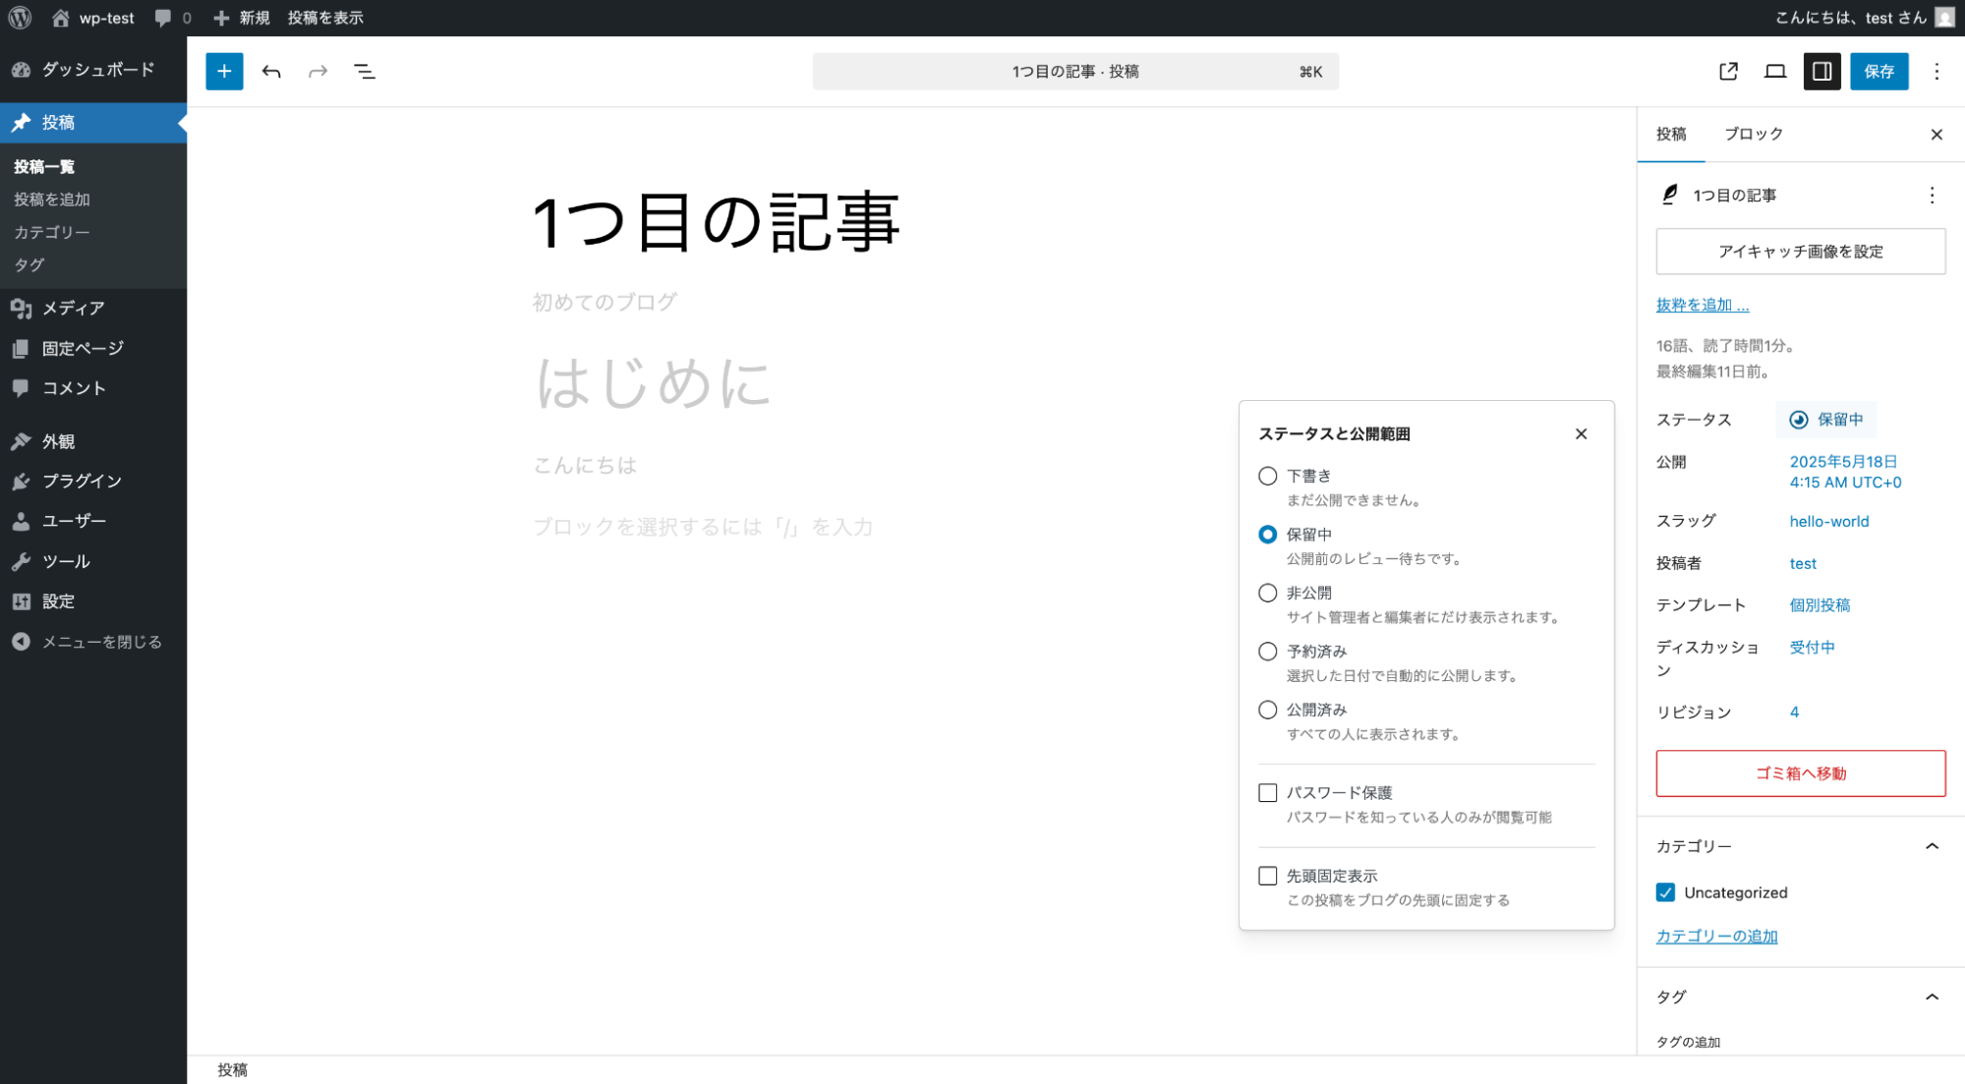Collapse the タグ panel
The image size is (1965, 1084).
click(1932, 997)
